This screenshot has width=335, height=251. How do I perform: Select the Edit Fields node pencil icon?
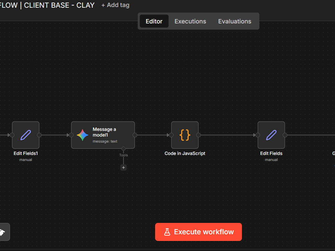(271, 135)
